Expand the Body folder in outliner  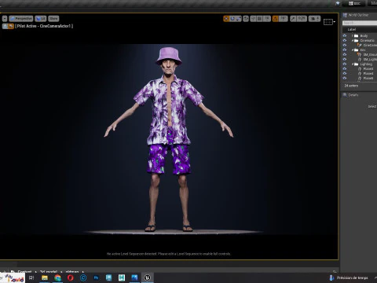353,35
